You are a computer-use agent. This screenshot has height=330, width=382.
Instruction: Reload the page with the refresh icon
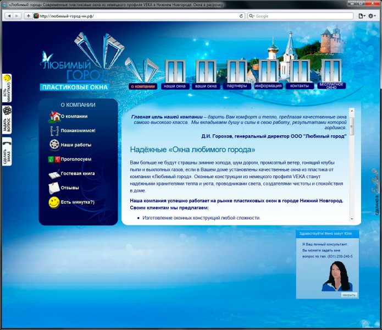pos(241,16)
